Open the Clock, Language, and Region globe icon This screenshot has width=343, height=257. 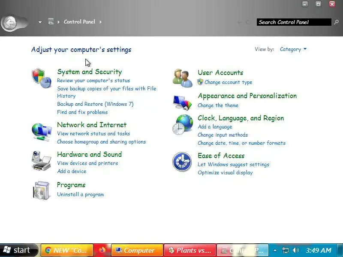183,125
